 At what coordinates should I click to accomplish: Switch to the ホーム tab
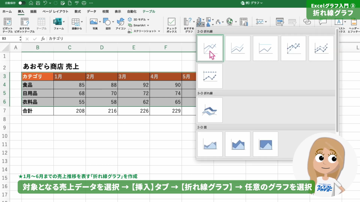7,11
